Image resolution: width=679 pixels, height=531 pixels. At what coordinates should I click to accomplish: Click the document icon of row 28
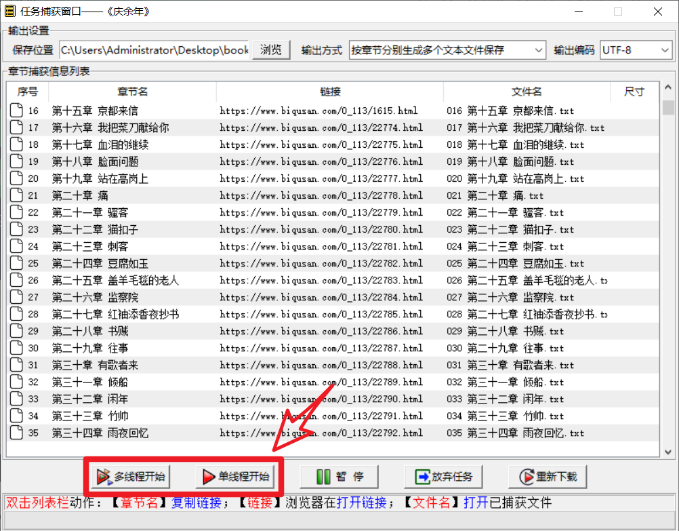click(x=16, y=314)
